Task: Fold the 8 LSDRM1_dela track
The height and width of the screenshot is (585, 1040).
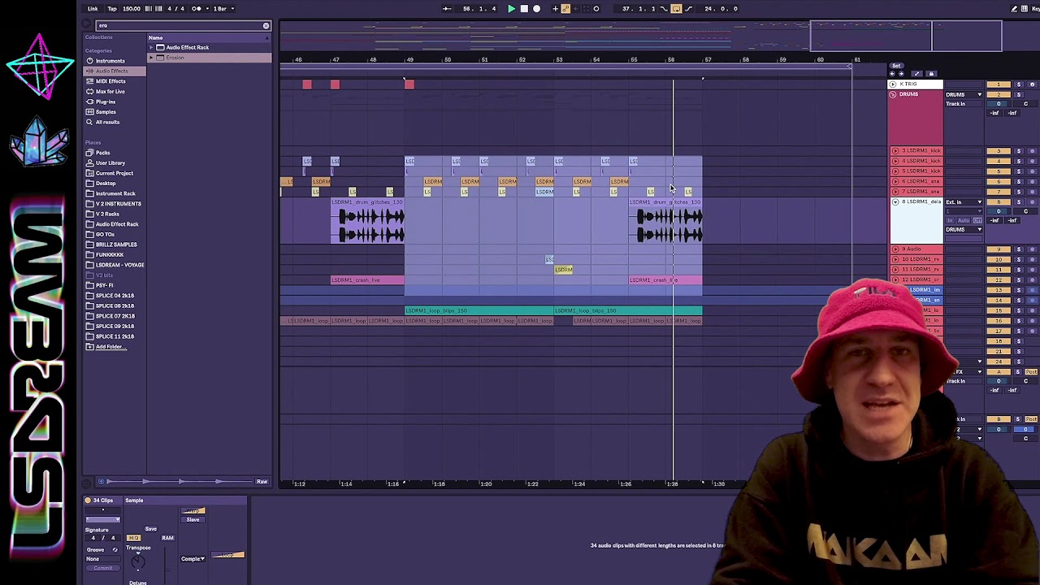Action: (x=895, y=201)
